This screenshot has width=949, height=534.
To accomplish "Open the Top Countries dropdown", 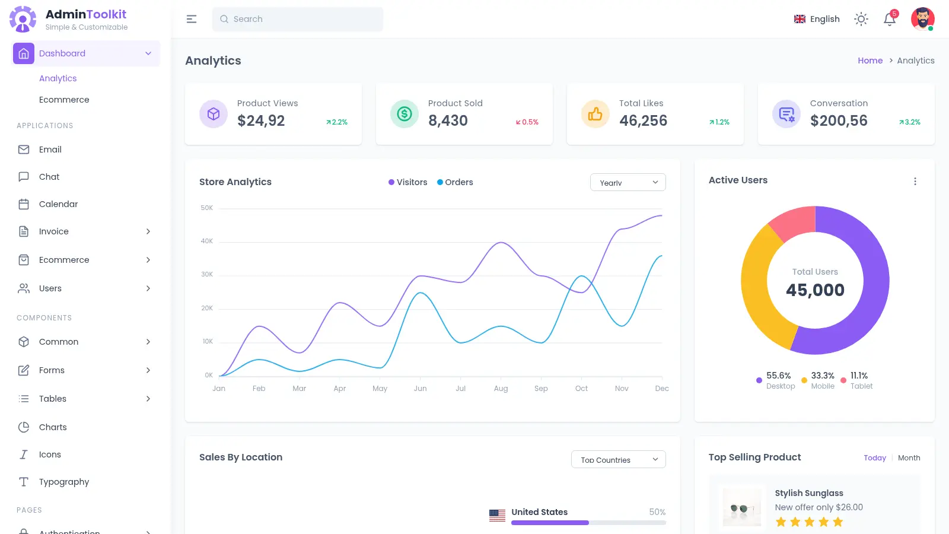I will tap(619, 459).
